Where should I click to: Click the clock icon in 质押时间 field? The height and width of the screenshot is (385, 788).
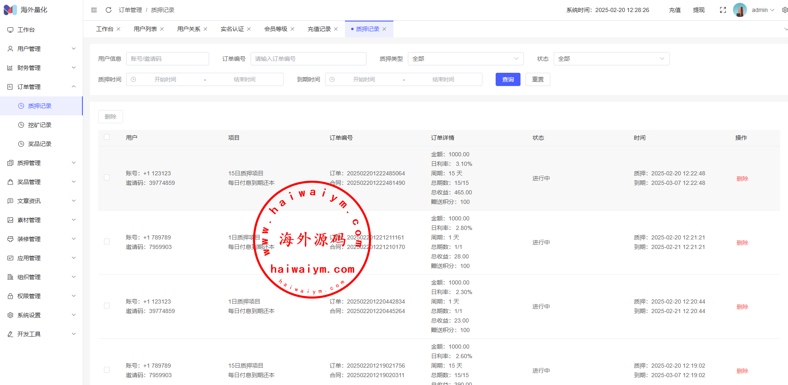[x=133, y=79]
